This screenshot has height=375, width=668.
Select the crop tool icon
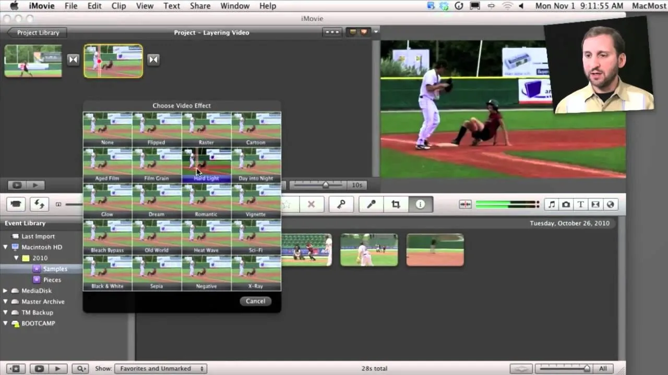click(x=396, y=204)
